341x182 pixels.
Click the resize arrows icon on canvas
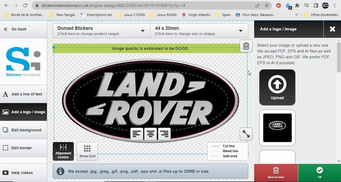coord(246,134)
